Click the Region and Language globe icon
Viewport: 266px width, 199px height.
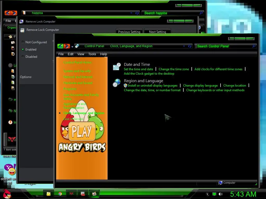[117, 83]
